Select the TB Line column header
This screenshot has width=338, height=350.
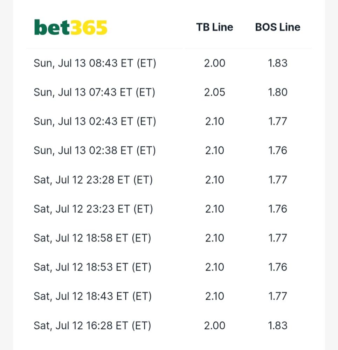click(214, 27)
